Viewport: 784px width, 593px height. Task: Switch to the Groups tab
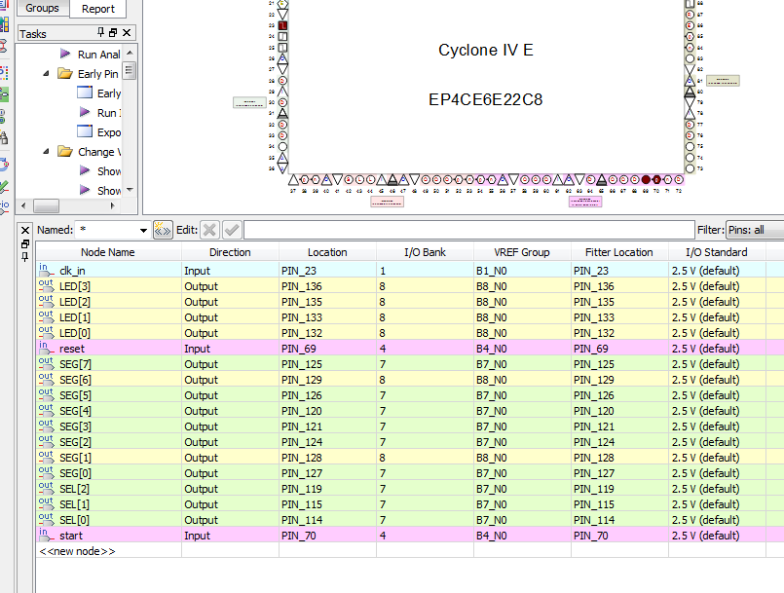coord(43,8)
